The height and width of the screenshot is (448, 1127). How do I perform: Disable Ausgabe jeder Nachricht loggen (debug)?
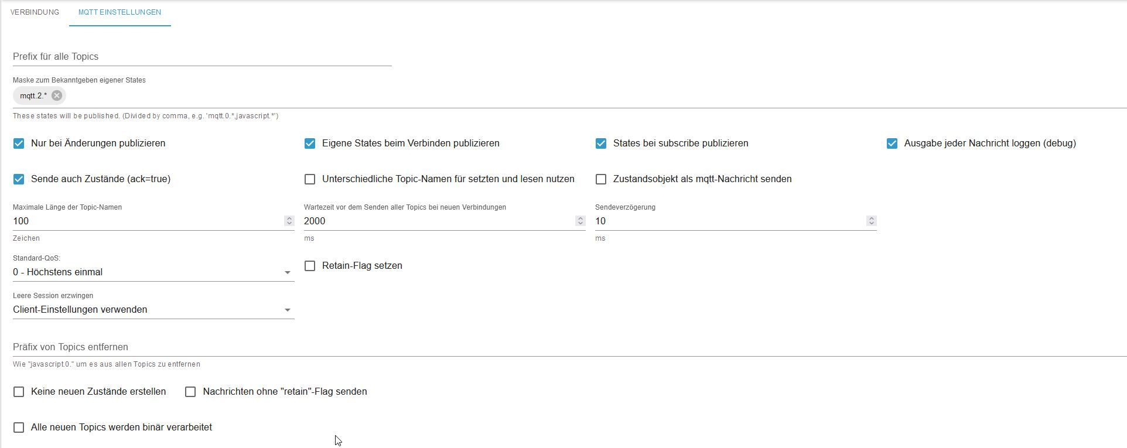892,143
